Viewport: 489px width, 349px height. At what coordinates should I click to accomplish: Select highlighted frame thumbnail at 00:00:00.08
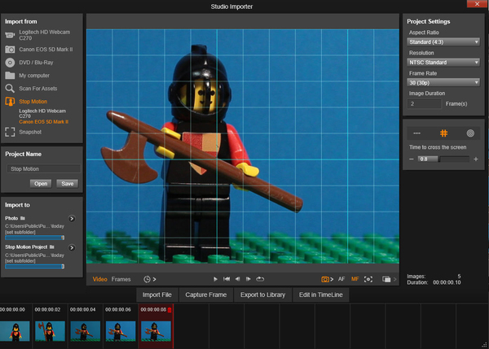point(156,331)
